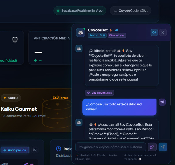The image size is (175, 165).
Task: Click the wolf avatar beside the first bot message
Action: (79, 49)
